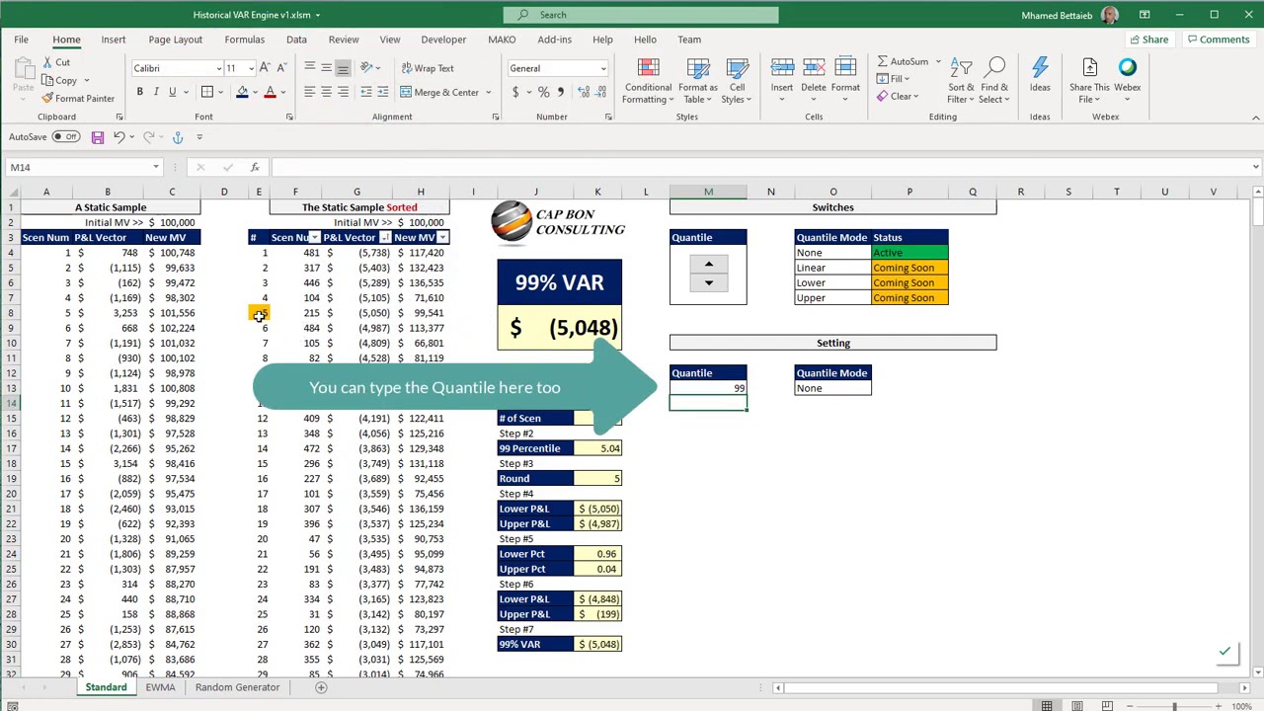This screenshot has height=711, width=1264.
Task: Click the Insert Function fx icon
Action: point(255,167)
